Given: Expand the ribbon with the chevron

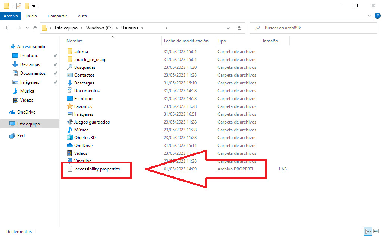Looking at the screenshot, I should click(x=369, y=16).
